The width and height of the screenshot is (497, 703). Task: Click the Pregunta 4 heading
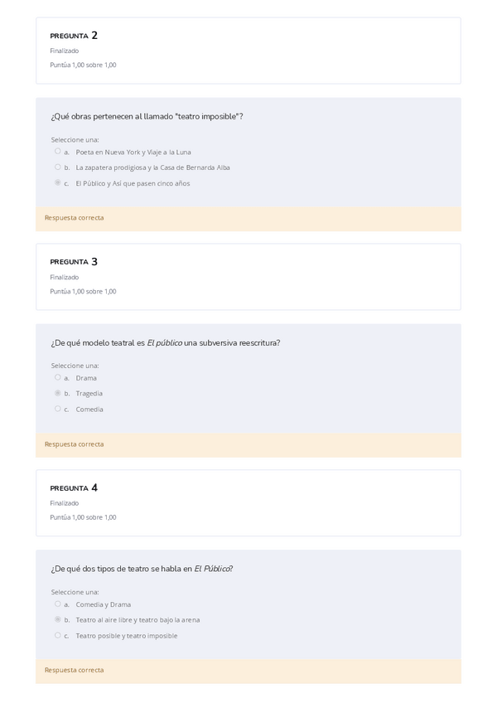(74, 488)
